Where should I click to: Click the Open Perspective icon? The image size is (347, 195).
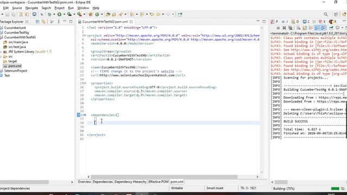pos(336,15)
